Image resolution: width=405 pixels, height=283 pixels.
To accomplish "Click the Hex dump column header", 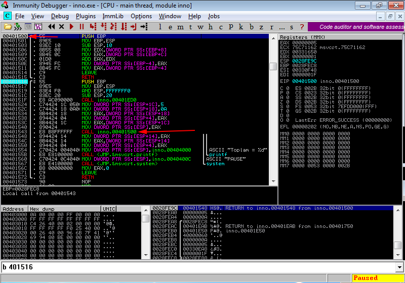I will click(x=65, y=209).
